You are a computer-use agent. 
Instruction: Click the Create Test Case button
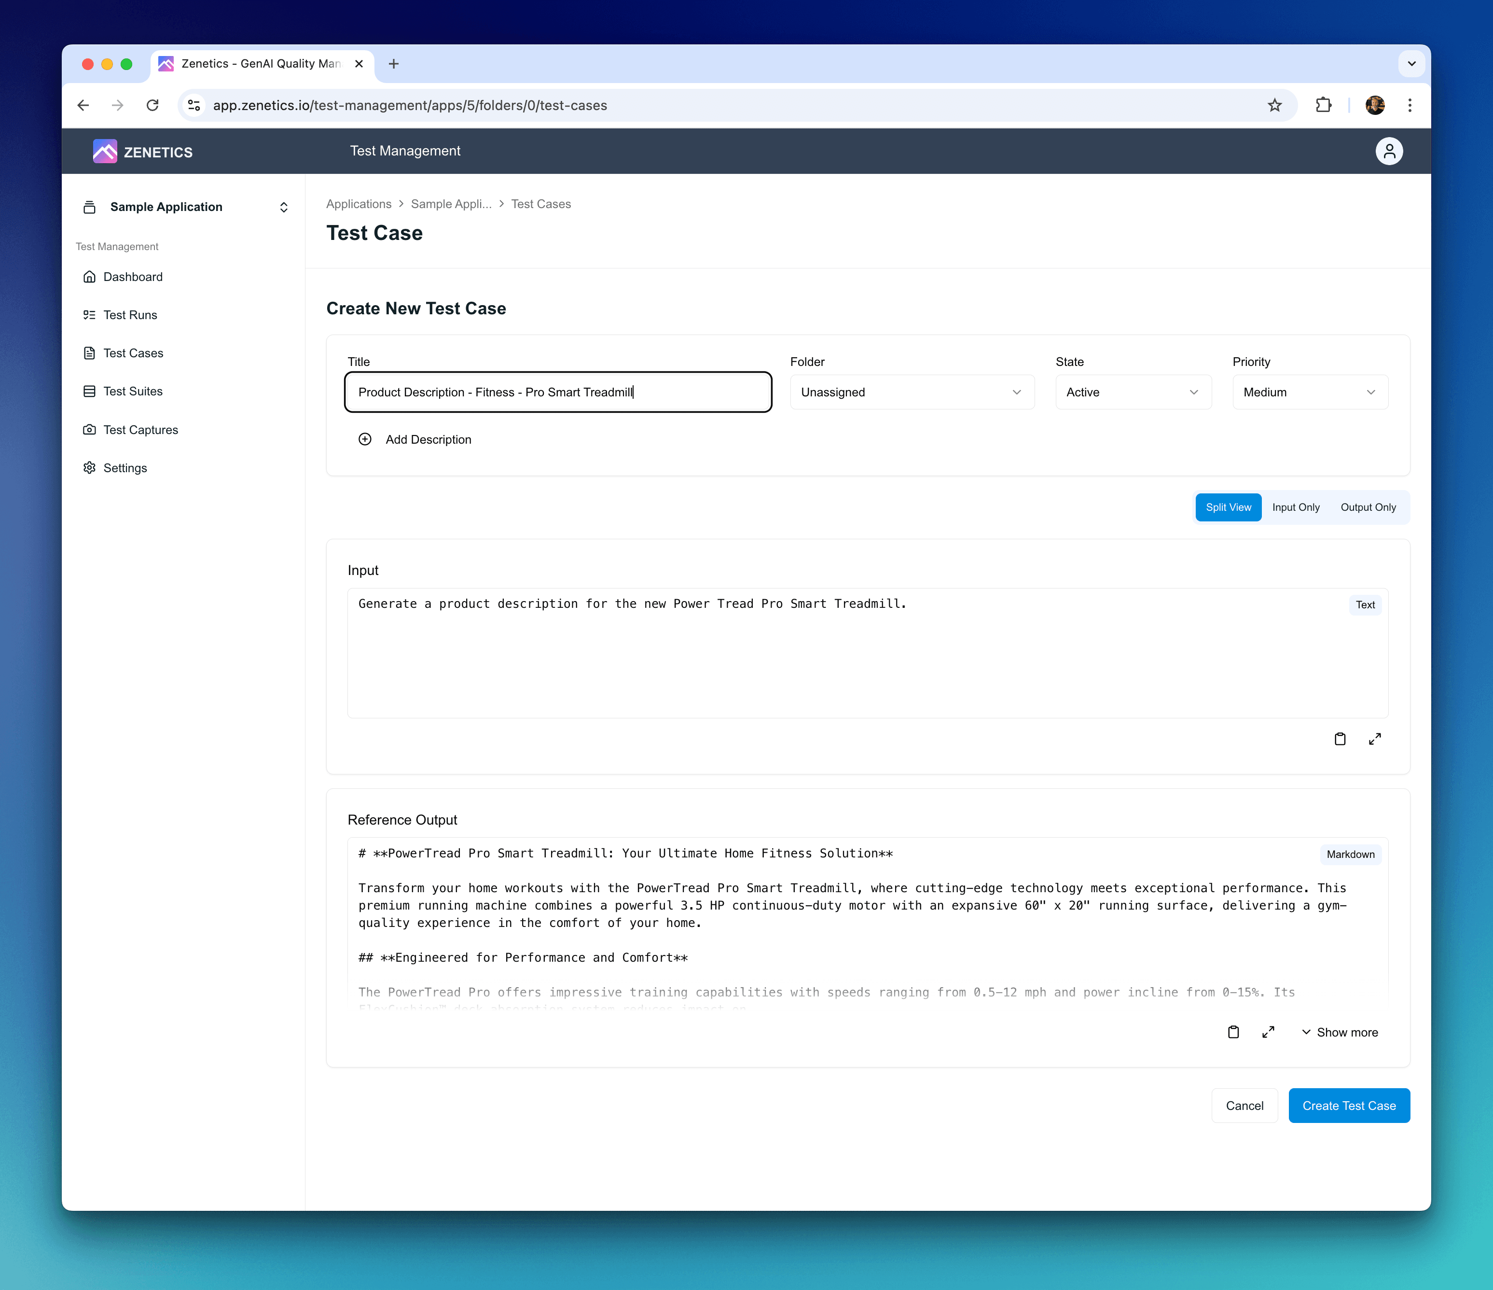1349,1106
